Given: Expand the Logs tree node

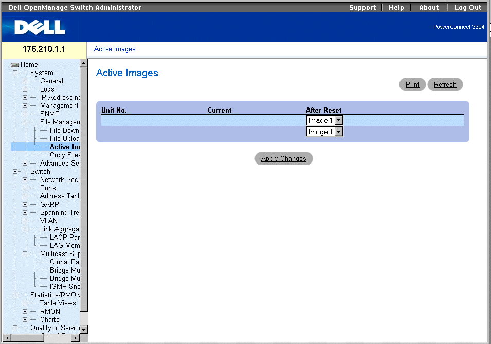Looking at the screenshot, I should 25,89.
